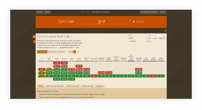Image resolution: width=202 pixels, height=110 pixels.
Task: Follow the subgrids link in notes
Action: pyautogui.click(x=55, y=91)
